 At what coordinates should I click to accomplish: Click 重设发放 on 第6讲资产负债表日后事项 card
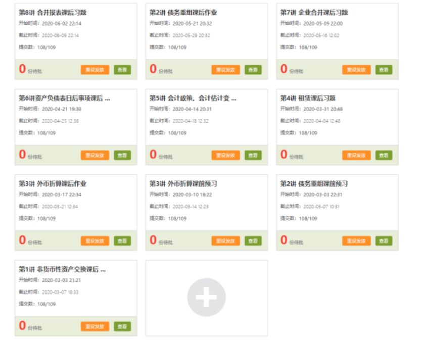(x=95, y=155)
